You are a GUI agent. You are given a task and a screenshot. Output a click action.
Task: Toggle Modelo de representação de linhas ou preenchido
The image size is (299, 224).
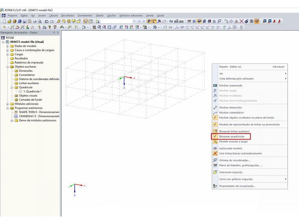tap(249, 125)
